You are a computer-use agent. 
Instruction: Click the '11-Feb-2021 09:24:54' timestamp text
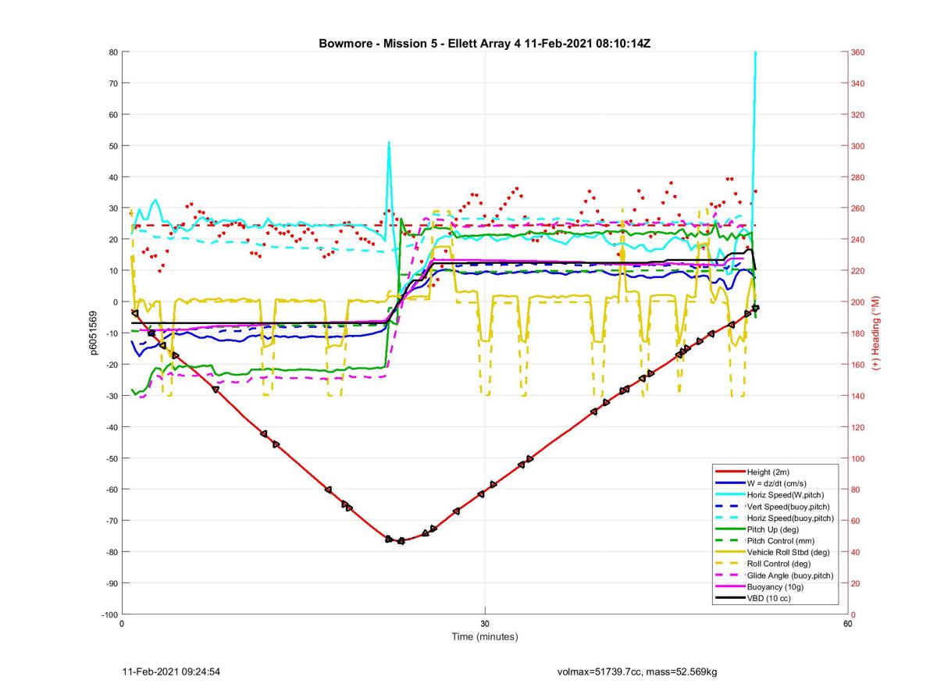(172, 671)
